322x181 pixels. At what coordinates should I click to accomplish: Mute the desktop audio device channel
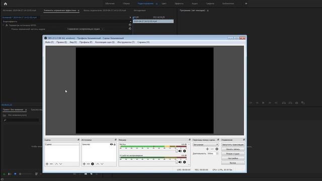[x=180, y=162]
